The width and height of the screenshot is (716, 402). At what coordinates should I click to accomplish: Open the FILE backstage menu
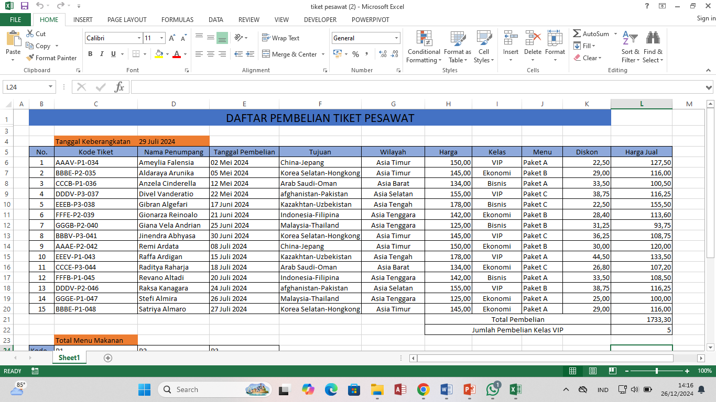pyautogui.click(x=16, y=19)
